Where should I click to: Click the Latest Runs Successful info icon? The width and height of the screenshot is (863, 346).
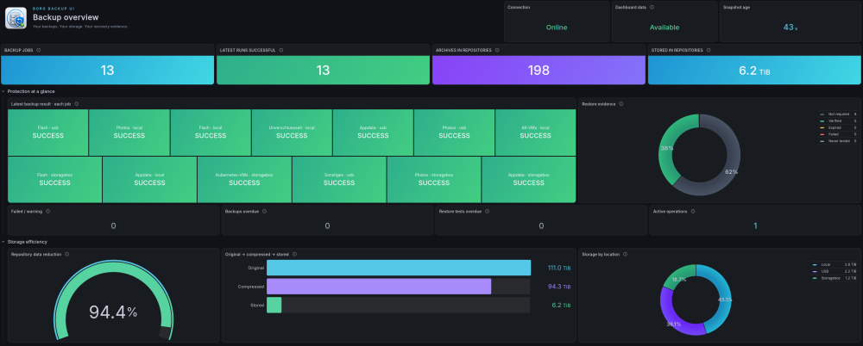(281, 50)
